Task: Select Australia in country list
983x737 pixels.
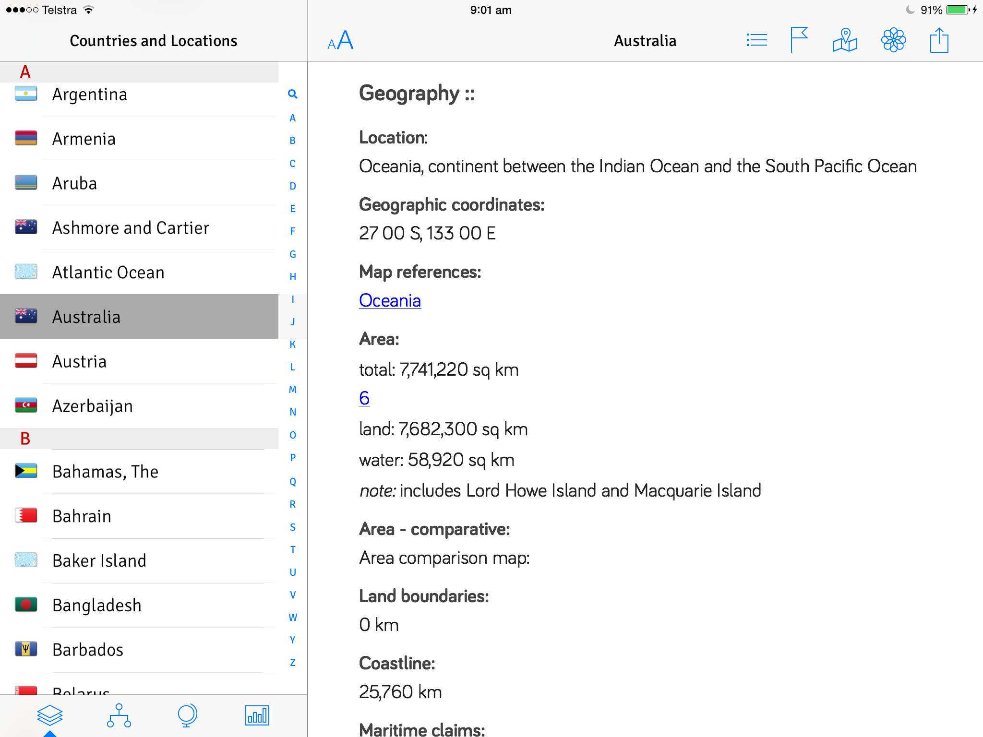Action: 139,317
